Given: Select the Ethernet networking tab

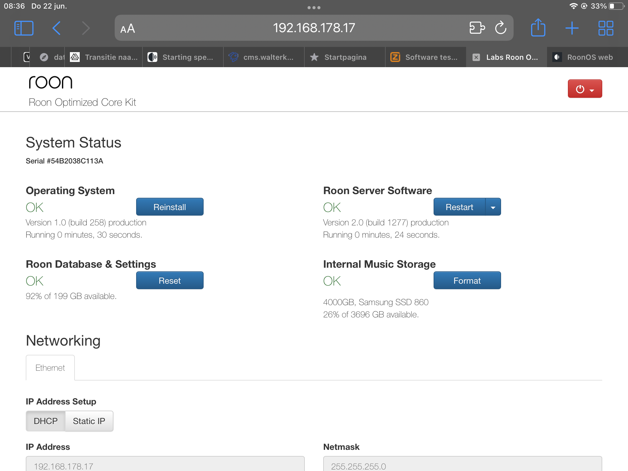Looking at the screenshot, I should tap(50, 368).
